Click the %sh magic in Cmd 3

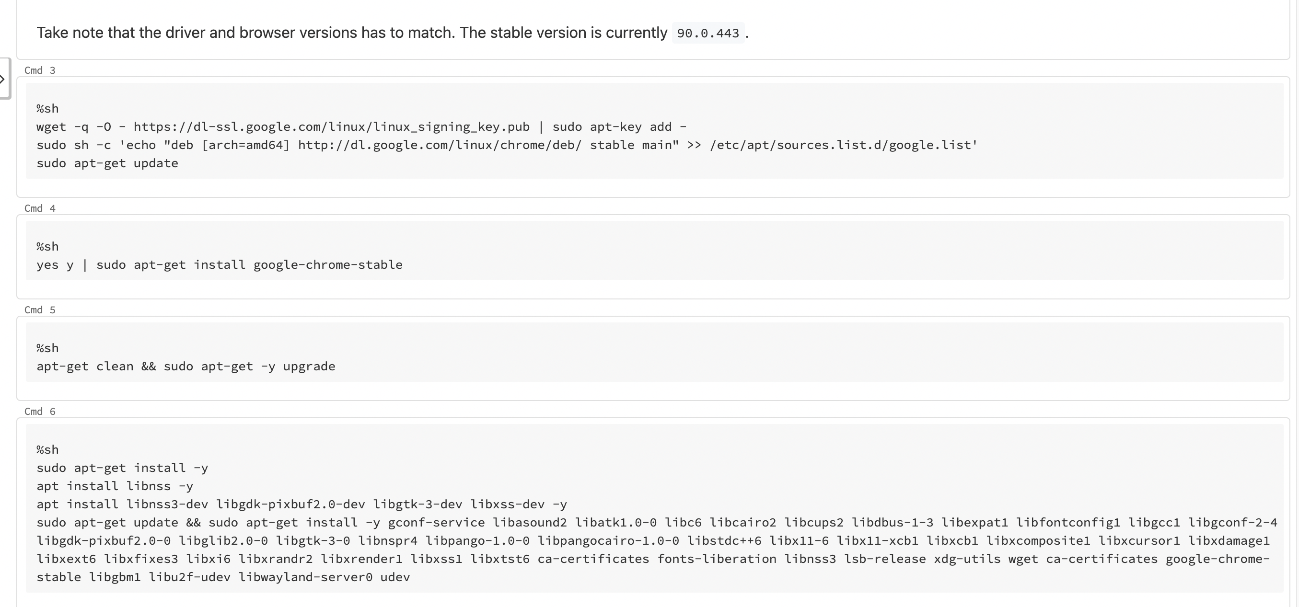click(47, 109)
